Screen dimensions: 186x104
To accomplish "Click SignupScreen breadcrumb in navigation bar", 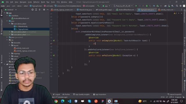I will tap(36, 6).
